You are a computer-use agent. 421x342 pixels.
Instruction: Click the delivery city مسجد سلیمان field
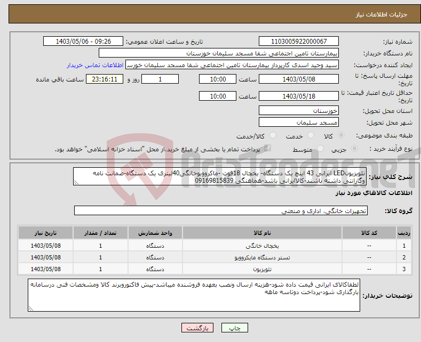point(299,122)
